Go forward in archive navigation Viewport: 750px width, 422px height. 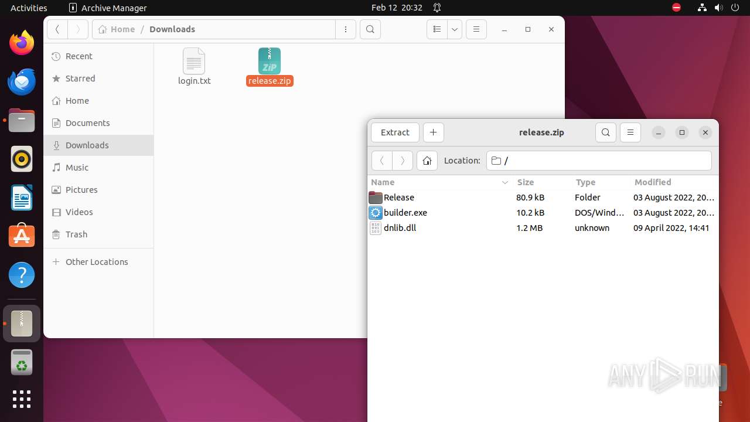point(403,161)
